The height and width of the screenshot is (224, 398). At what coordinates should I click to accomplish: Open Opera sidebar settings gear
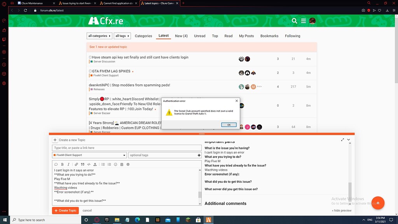point(4,83)
